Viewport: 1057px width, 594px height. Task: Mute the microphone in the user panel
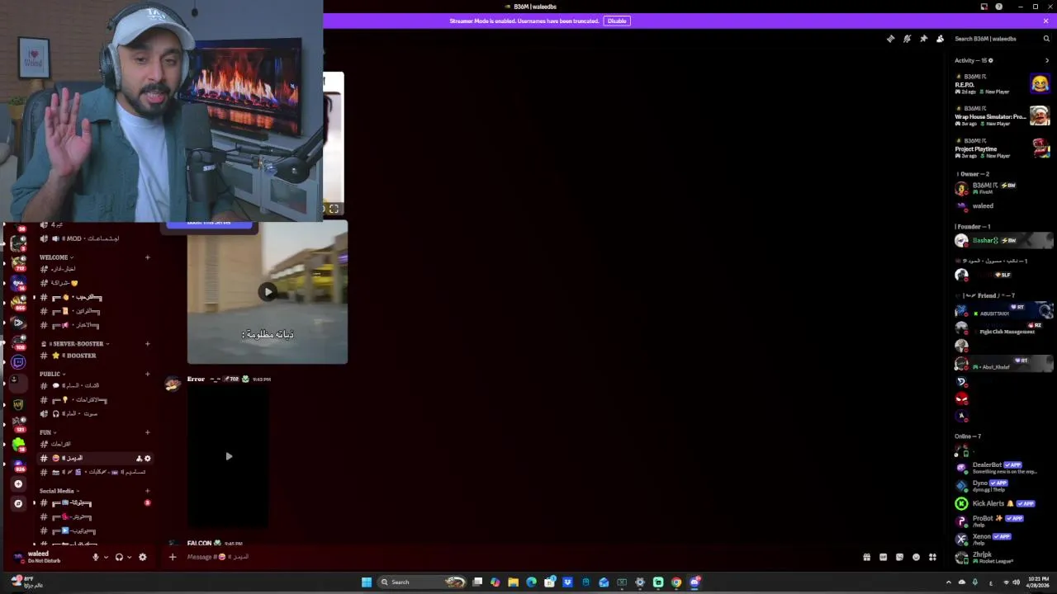95,557
